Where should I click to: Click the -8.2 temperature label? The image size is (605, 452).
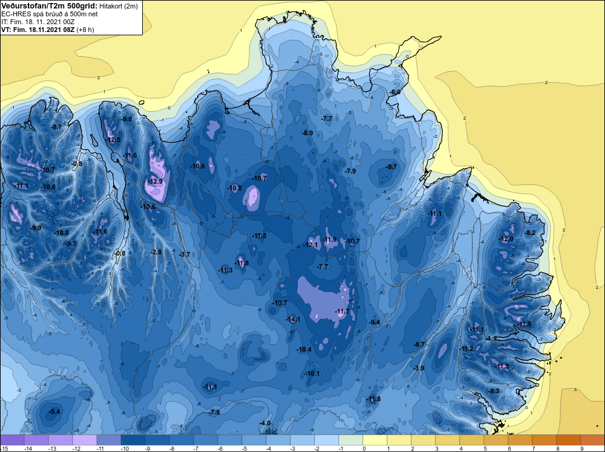(x=530, y=233)
